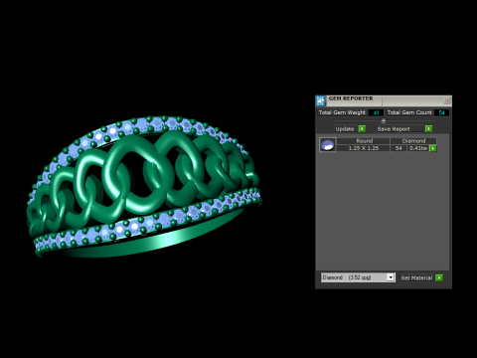477x358 pixels.
Task: Click the 'Total Gem Weight' label
Action: pos(342,112)
